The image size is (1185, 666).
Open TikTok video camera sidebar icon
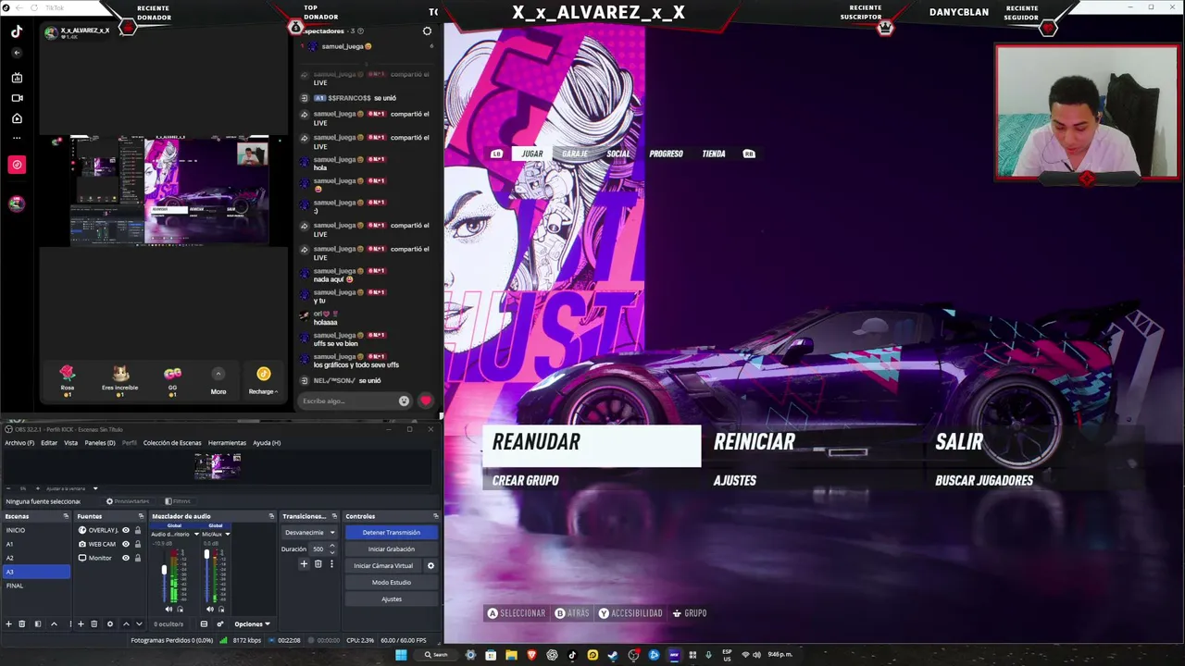[17, 98]
